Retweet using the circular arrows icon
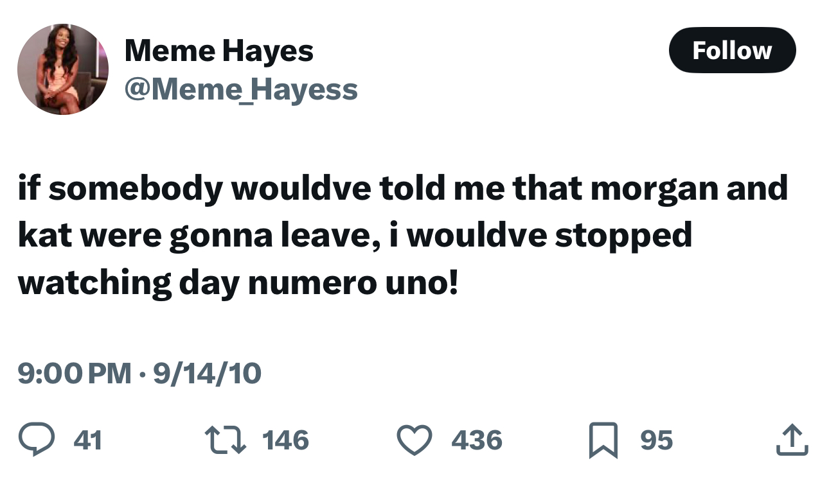829x479 pixels. 225,440
